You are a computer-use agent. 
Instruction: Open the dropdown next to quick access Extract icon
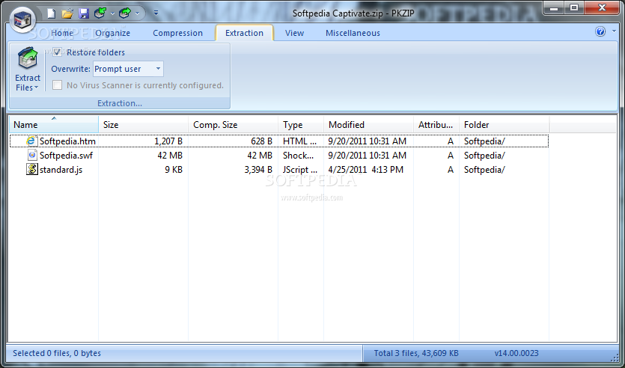[x=137, y=13]
